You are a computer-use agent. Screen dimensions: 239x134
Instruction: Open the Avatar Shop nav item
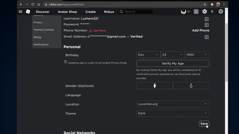point(67,12)
